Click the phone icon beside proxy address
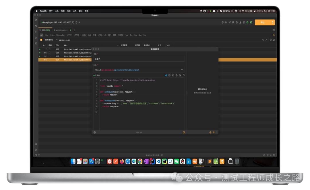310x190 pixels. pos(76,22)
